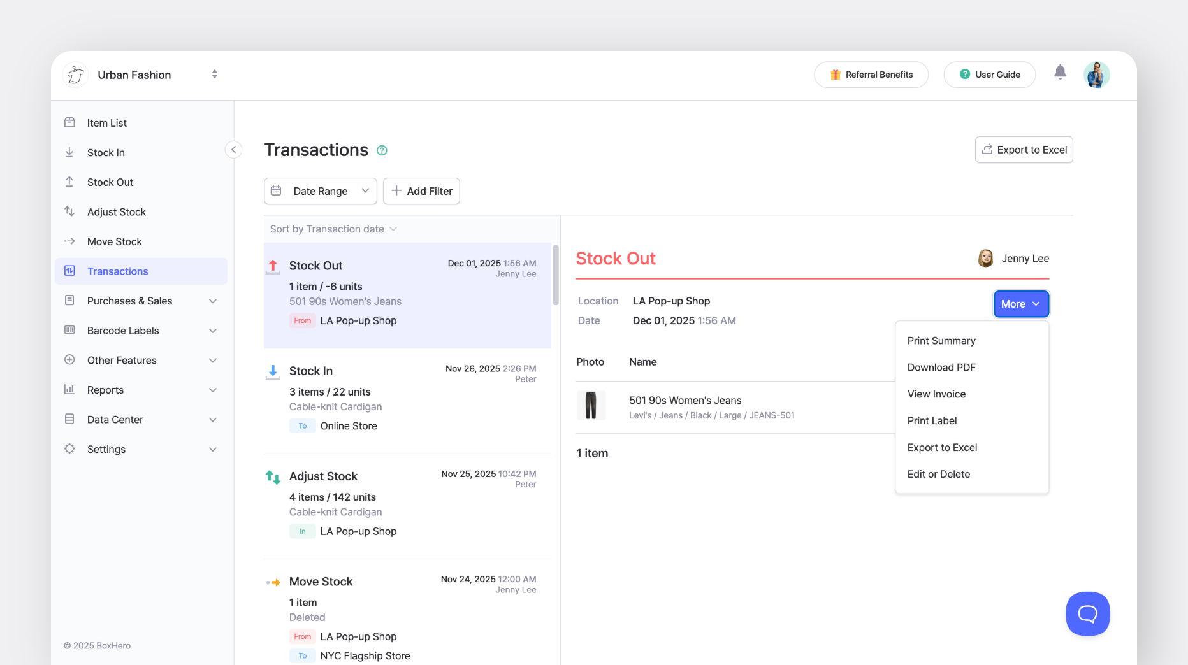Click the 501 90s Women's Jeans thumbnail
Screen dimensions: 1188x665
(x=591, y=406)
